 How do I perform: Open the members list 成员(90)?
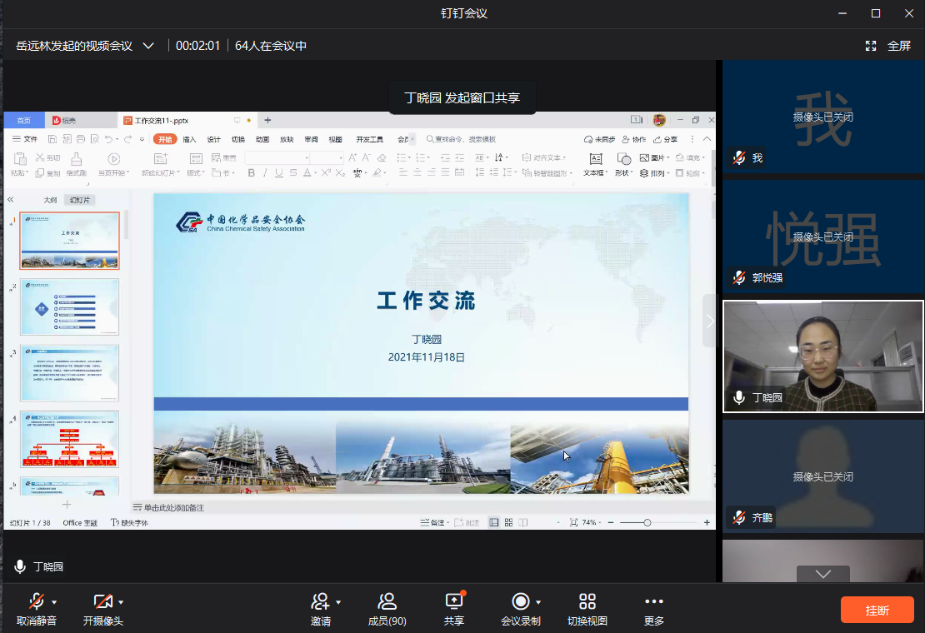387,606
